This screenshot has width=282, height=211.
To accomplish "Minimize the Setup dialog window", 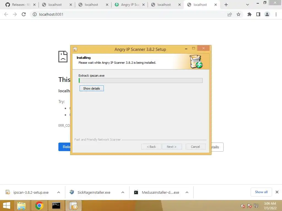I will point(186,49).
